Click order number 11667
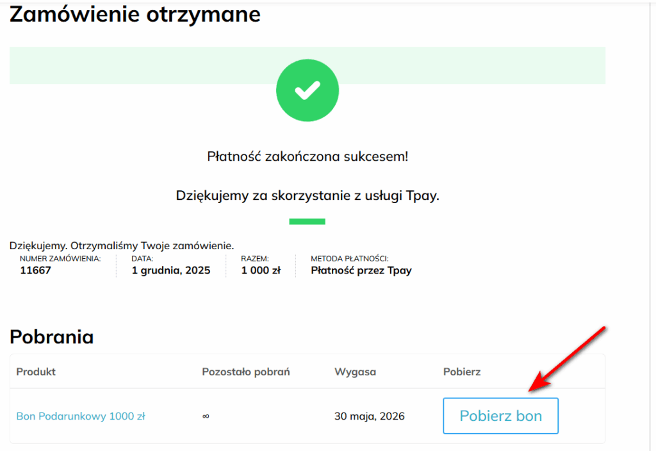656x451 pixels. pyautogui.click(x=35, y=270)
